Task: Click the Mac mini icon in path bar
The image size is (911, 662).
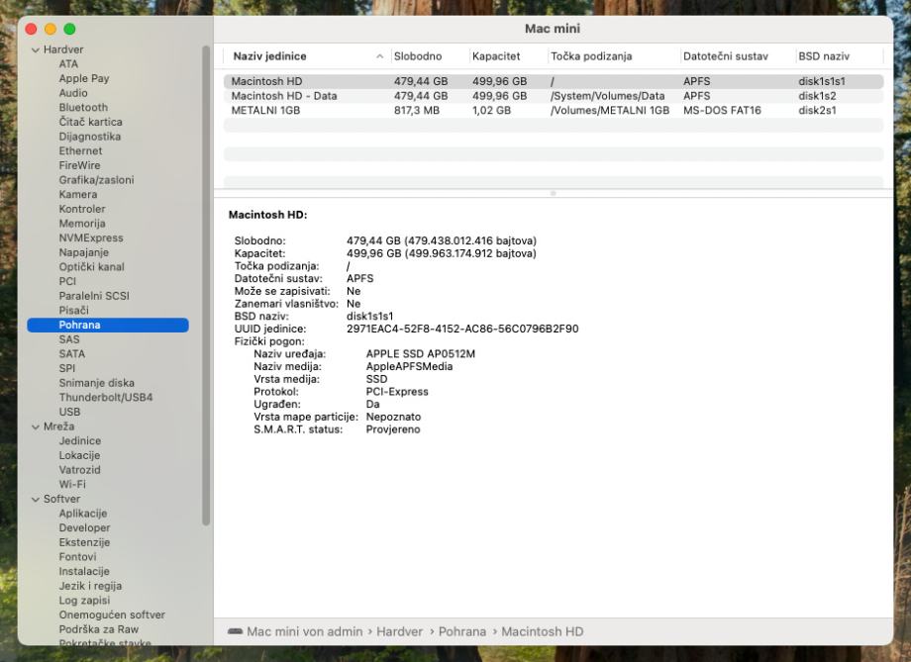Action: pyautogui.click(x=235, y=631)
